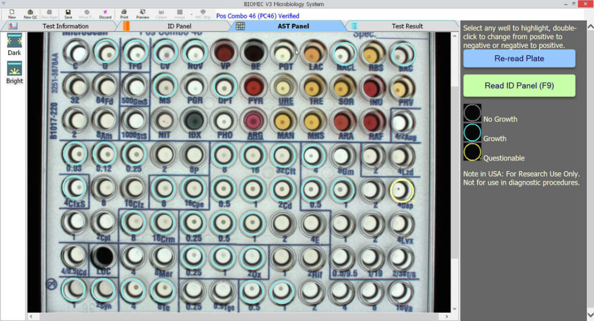Click plate view scroll up arrow
This screenshot has width=594, height=321.
pyautogui.click(x=455, y=36)
